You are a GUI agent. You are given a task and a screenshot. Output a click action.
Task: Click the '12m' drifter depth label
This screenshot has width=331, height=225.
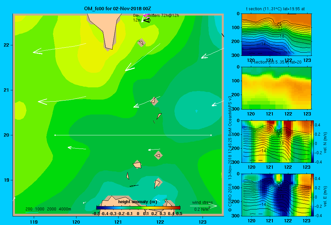(x=137, y=20)
